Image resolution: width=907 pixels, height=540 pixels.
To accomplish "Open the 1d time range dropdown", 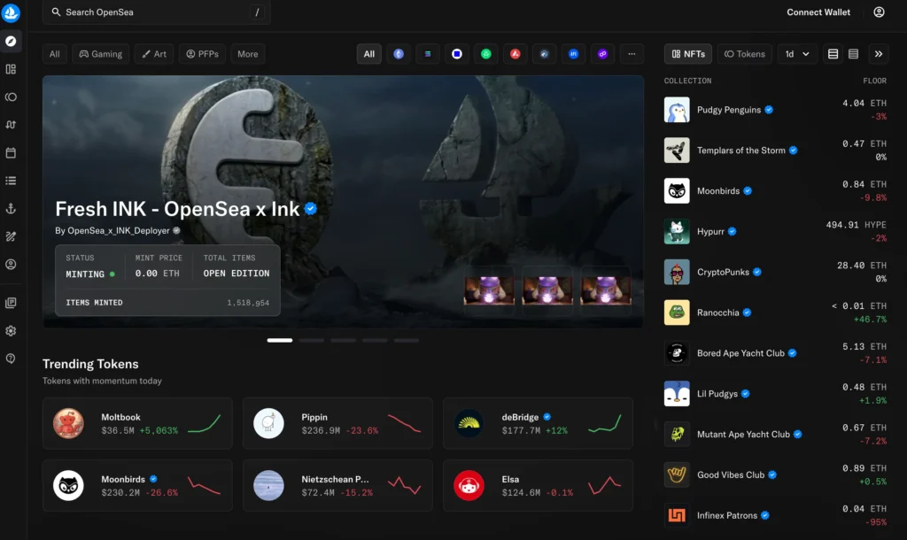I will 797,54.
